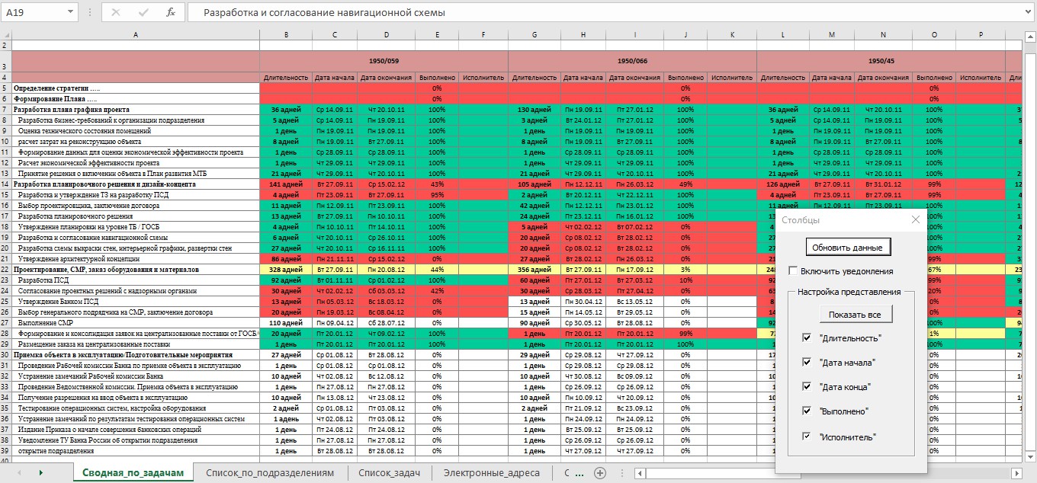This screenshot has height=483, width=1037.
Task: Click the cell "Определение стратегии ….."
Action: pyautogui.click(x=136, y=88)
